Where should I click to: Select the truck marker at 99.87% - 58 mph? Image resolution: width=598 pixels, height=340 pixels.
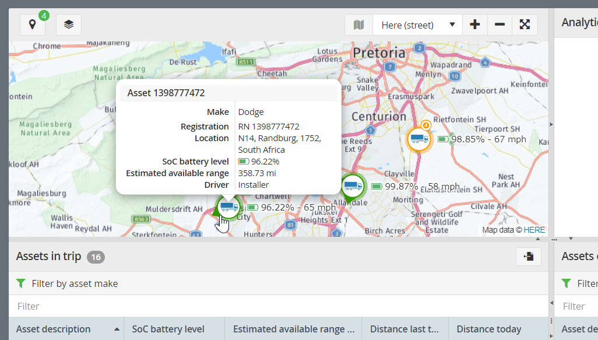point(353,186)
